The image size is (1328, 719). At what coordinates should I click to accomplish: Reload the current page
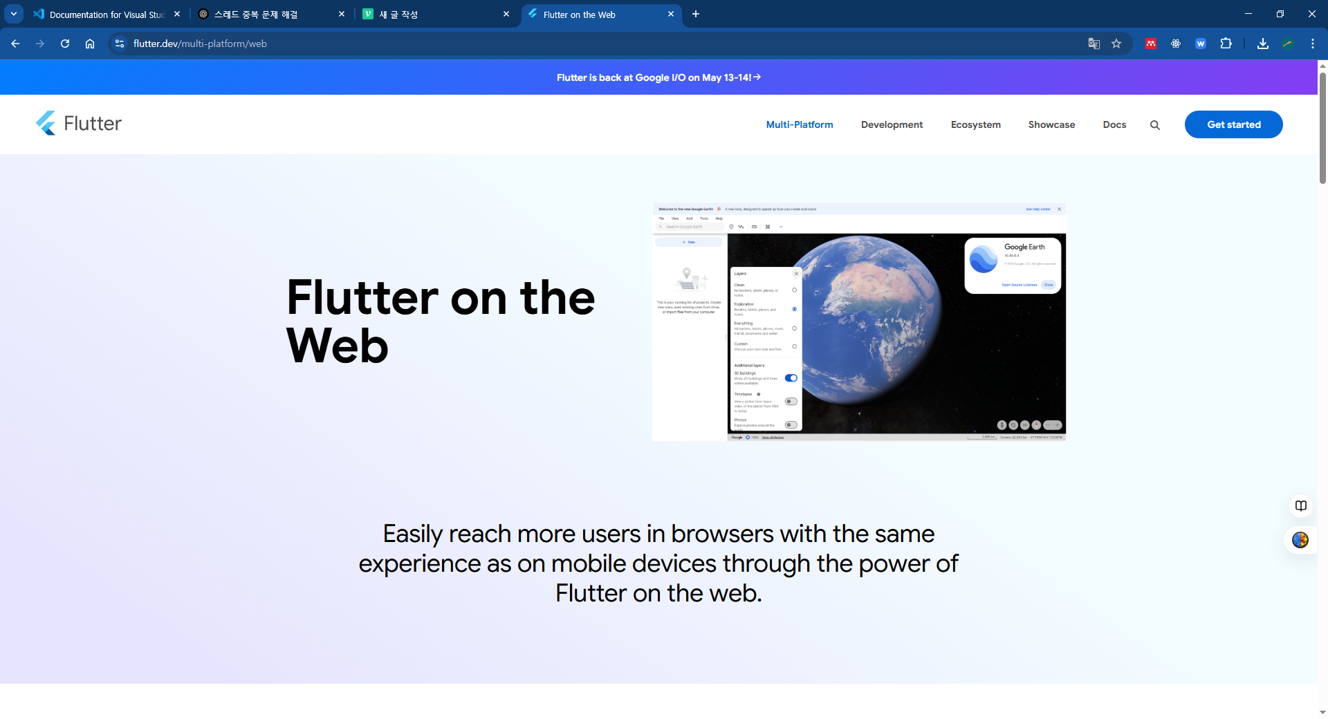pos(65,44)
